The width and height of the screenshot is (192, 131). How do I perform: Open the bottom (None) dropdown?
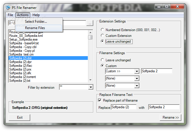click(137, 86)
